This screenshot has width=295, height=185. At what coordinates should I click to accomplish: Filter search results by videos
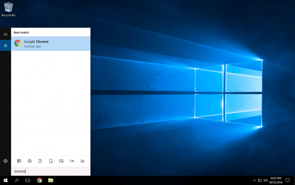(72, 161)
